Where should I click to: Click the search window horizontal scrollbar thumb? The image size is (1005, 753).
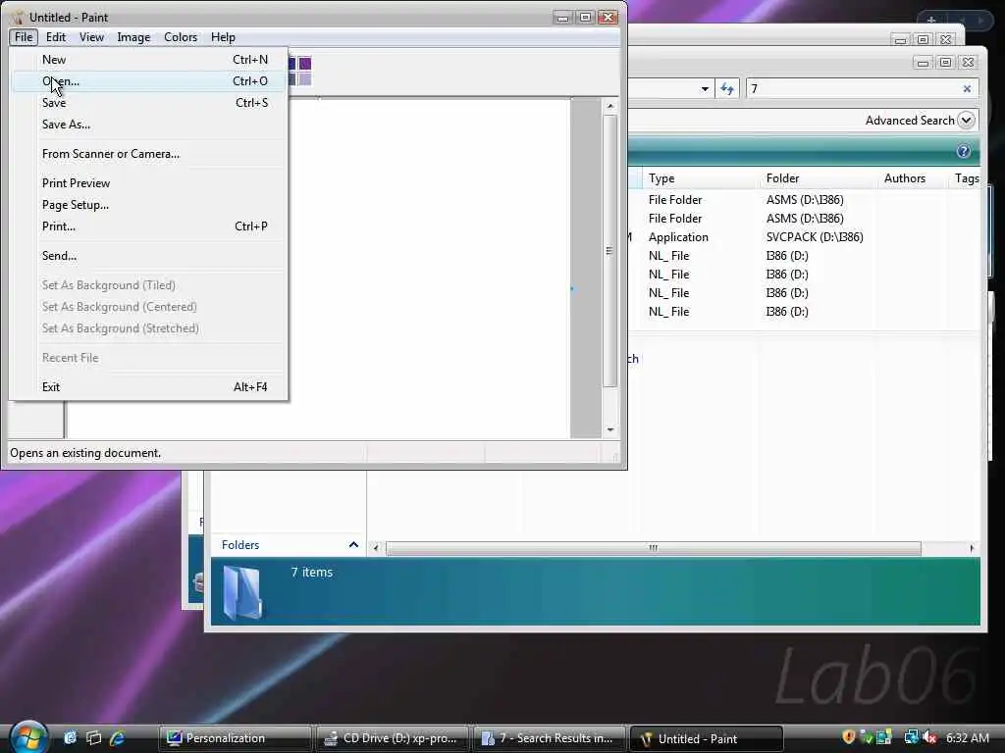[653, 548]
